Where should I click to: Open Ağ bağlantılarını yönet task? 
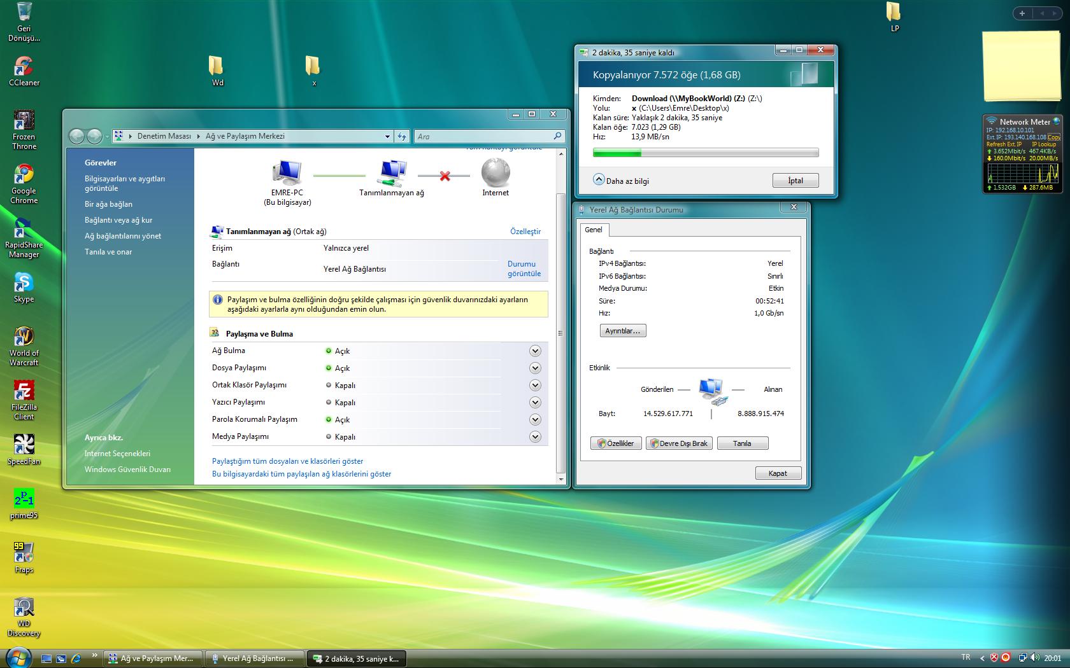(x=123, y=236)
